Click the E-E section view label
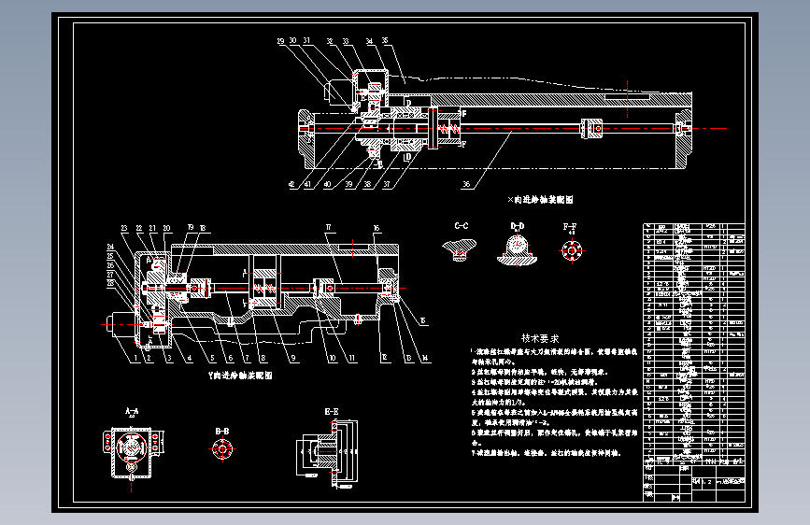 coord(332,412)
